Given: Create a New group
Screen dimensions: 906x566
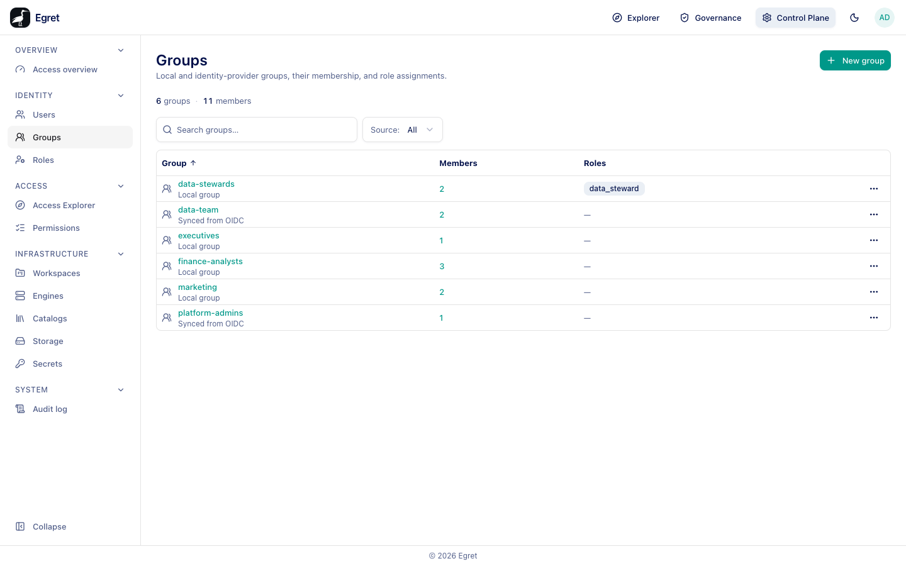Looking at the screenshot, I should pos(855,60).
